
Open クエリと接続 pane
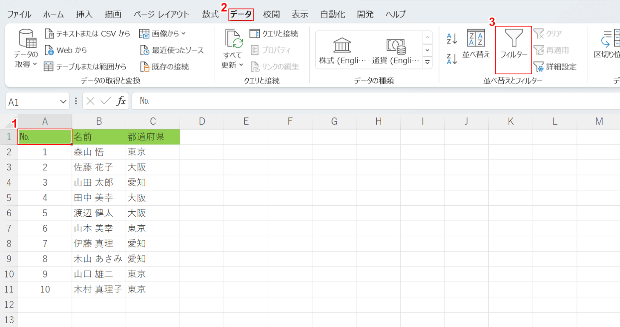click(x=274, y=33)
